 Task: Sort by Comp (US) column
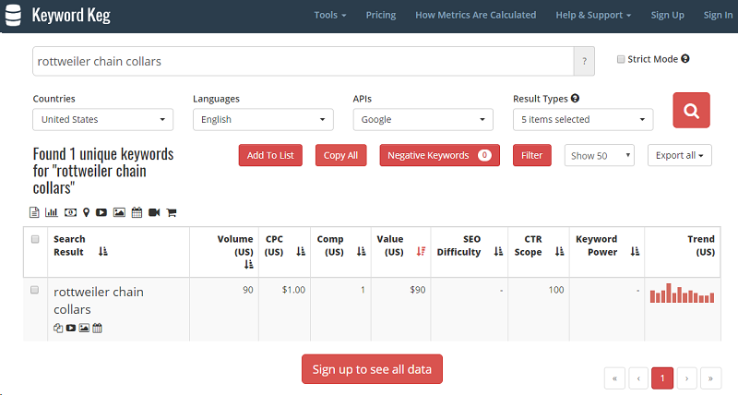(x=361, y=251)
